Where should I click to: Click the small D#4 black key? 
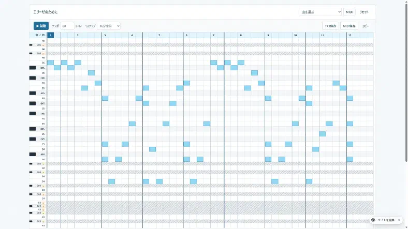pos(31,186)
